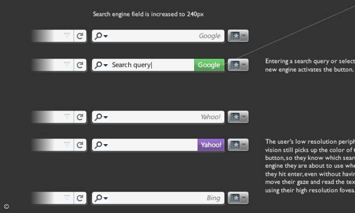Open the bookmarks dropdown arrow in the Bing row
Image resolution: width=355 pixels, height=213 pixels.
point(243,198)
